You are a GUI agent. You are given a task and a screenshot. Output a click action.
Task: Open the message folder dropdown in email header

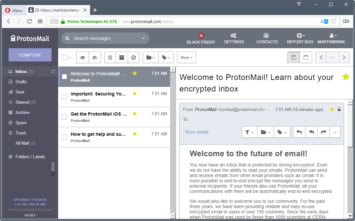coord(266,132)
